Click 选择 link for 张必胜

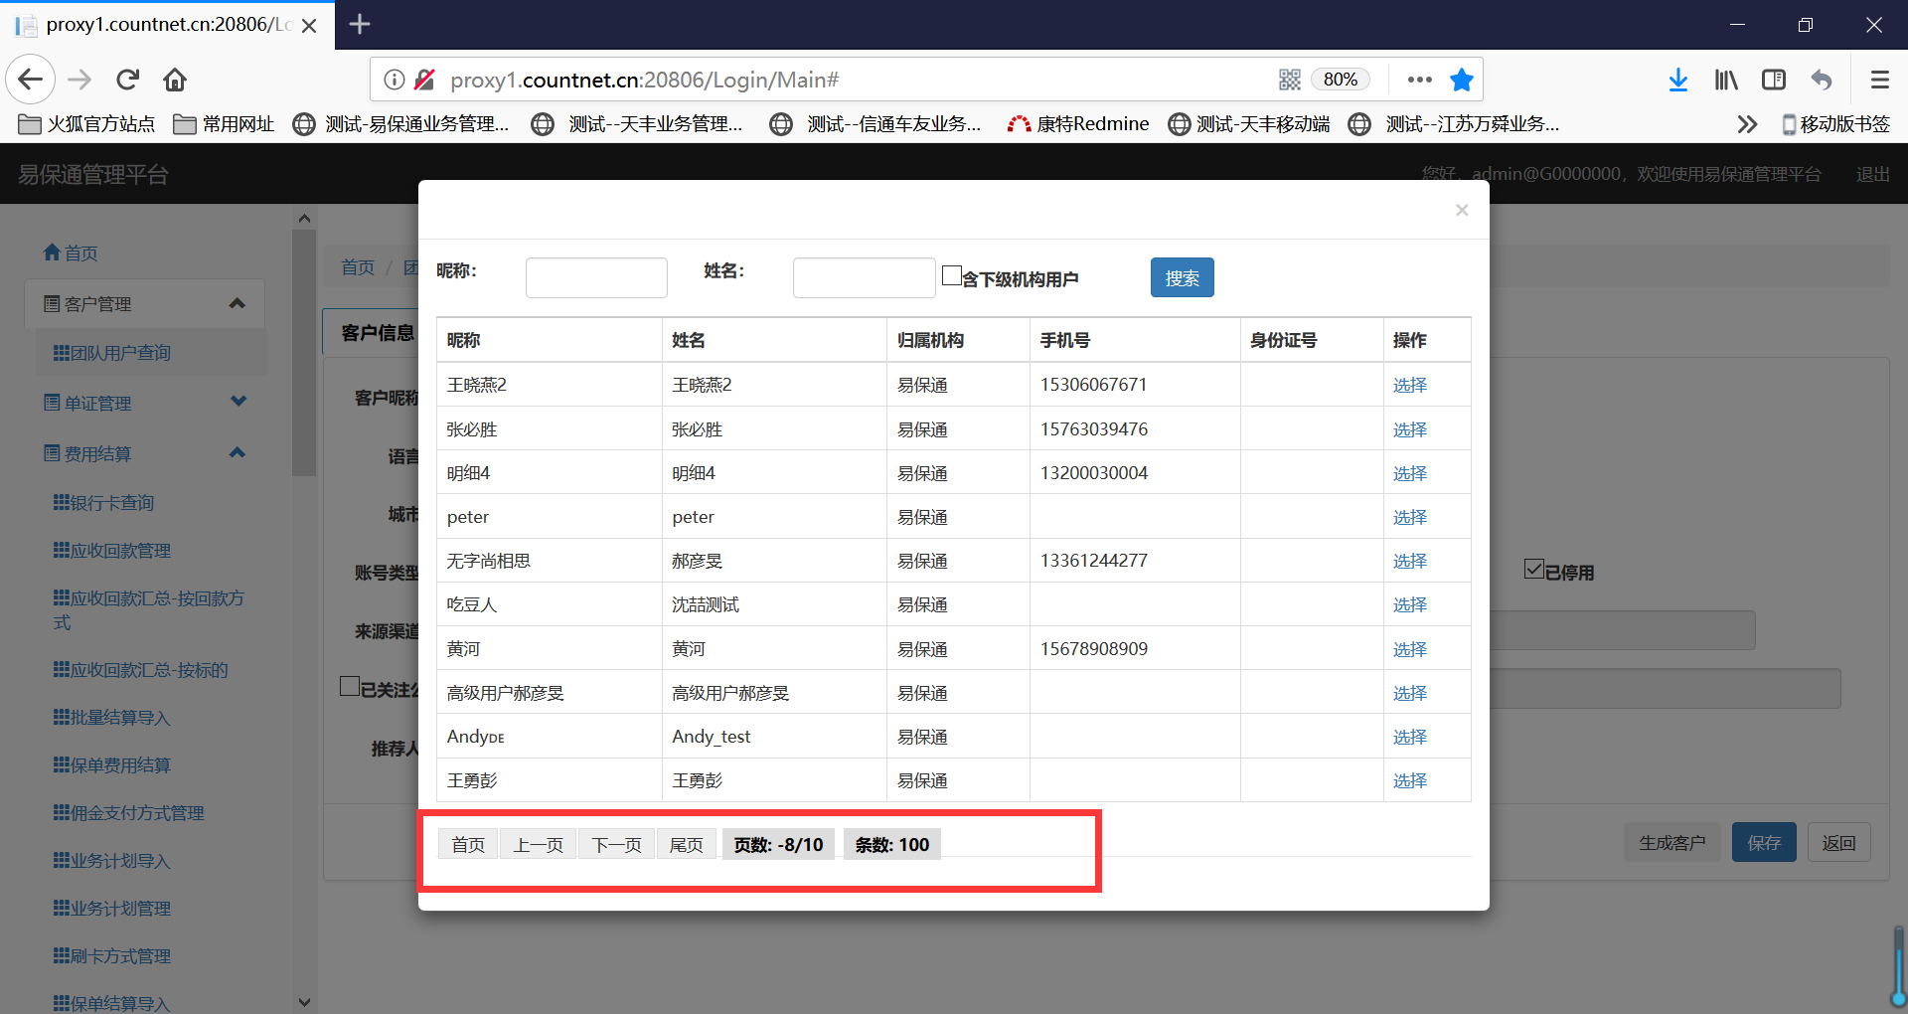(x=1409, y=429)
